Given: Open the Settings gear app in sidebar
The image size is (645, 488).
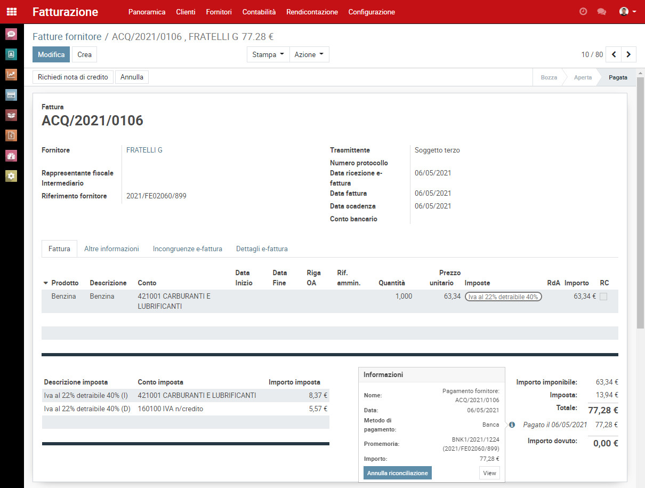Looking at the screenshot, I should tap(11, 176).
